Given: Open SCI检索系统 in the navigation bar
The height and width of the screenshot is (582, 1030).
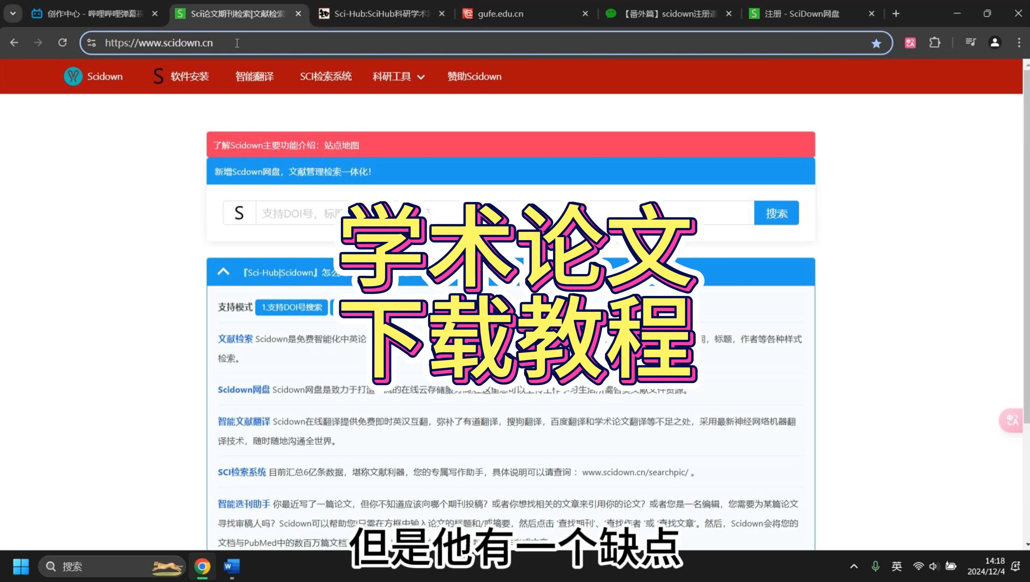Looking at the screenshot, I should [326, 76].
